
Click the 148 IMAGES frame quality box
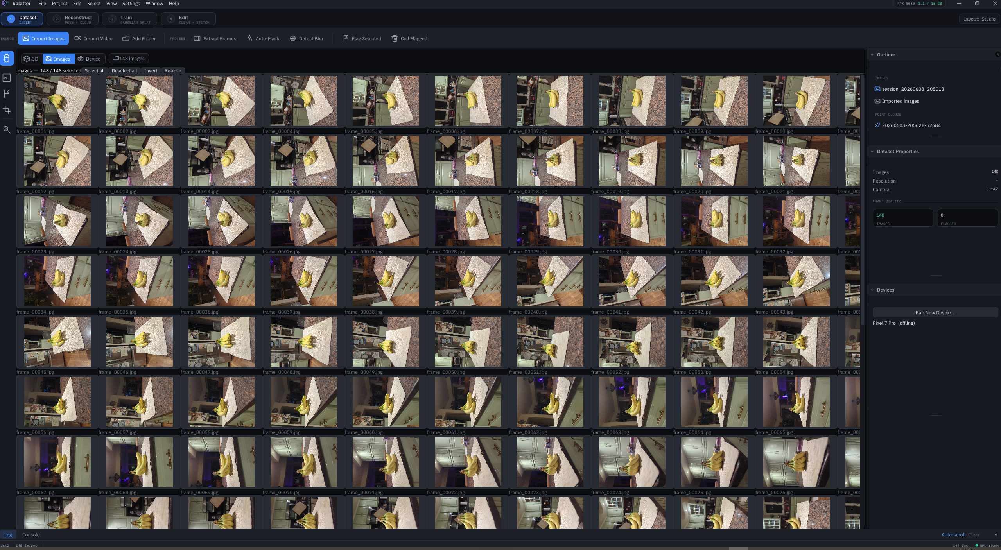(x=903, y=218)
